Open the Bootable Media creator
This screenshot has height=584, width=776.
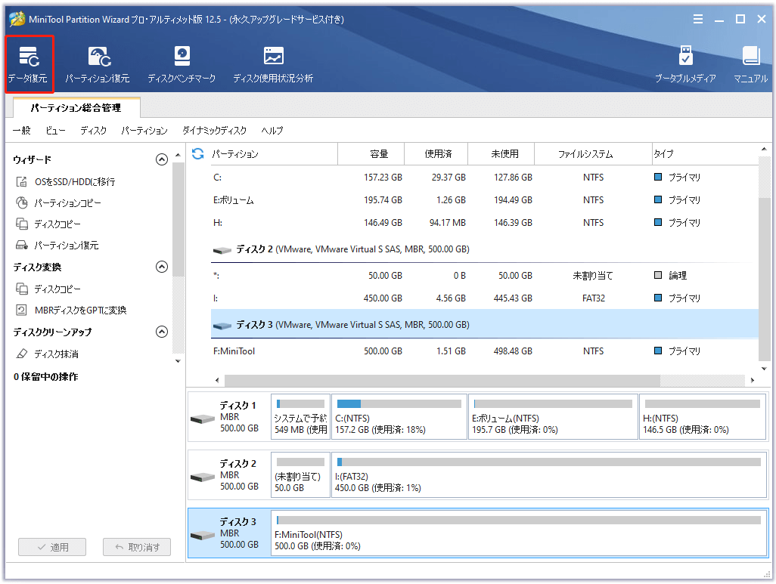pos(685,63)
